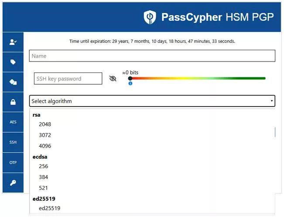Screen dimensions: 284x217
Task: Open the single tag sidebar icon
Action: [x=13, y=62]
